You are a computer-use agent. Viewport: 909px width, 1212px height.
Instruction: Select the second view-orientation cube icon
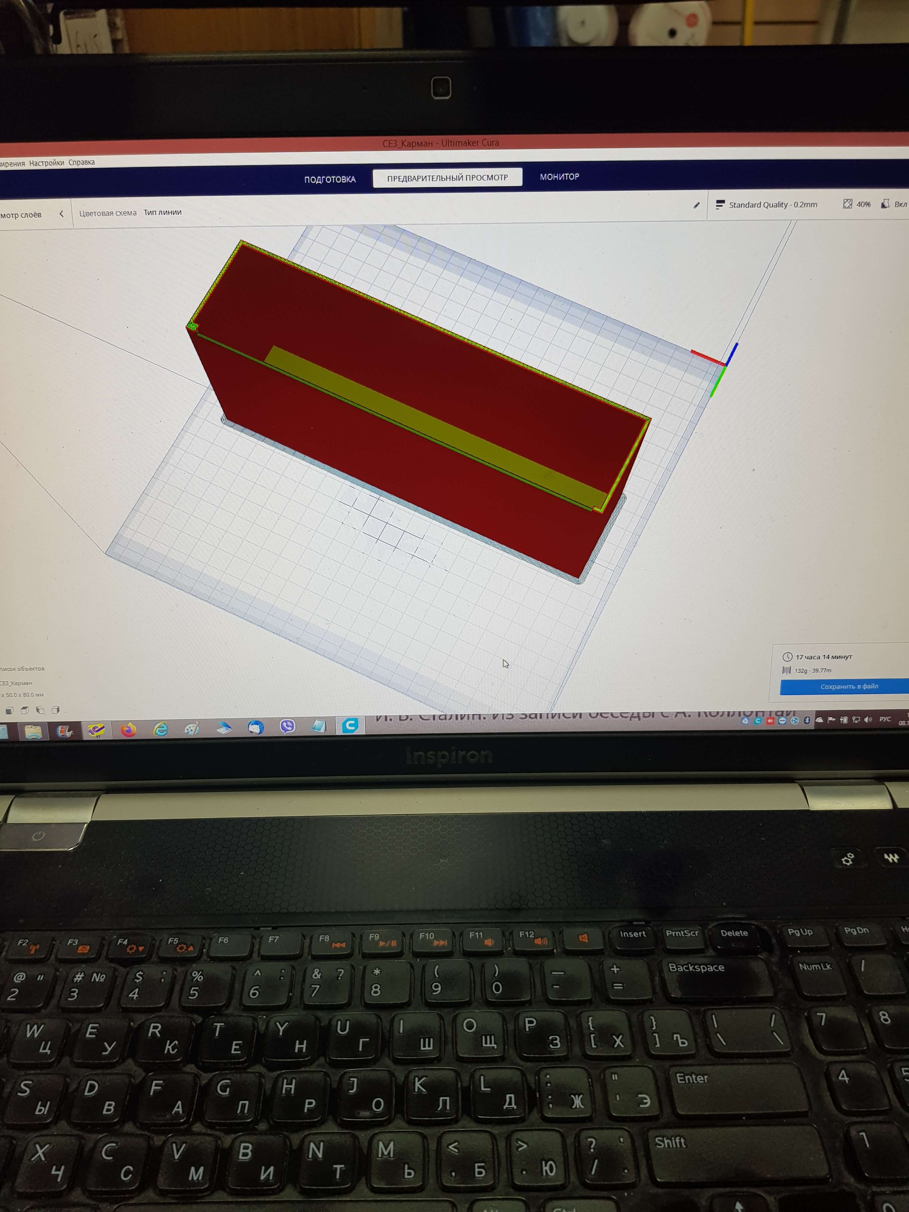coord(25,711)
